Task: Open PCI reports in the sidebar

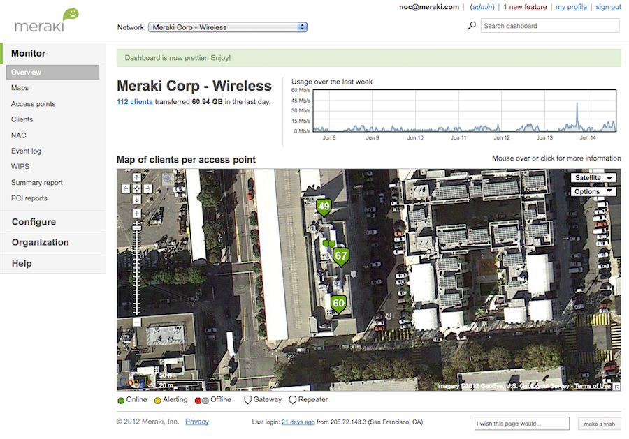Action: [29, 198]
